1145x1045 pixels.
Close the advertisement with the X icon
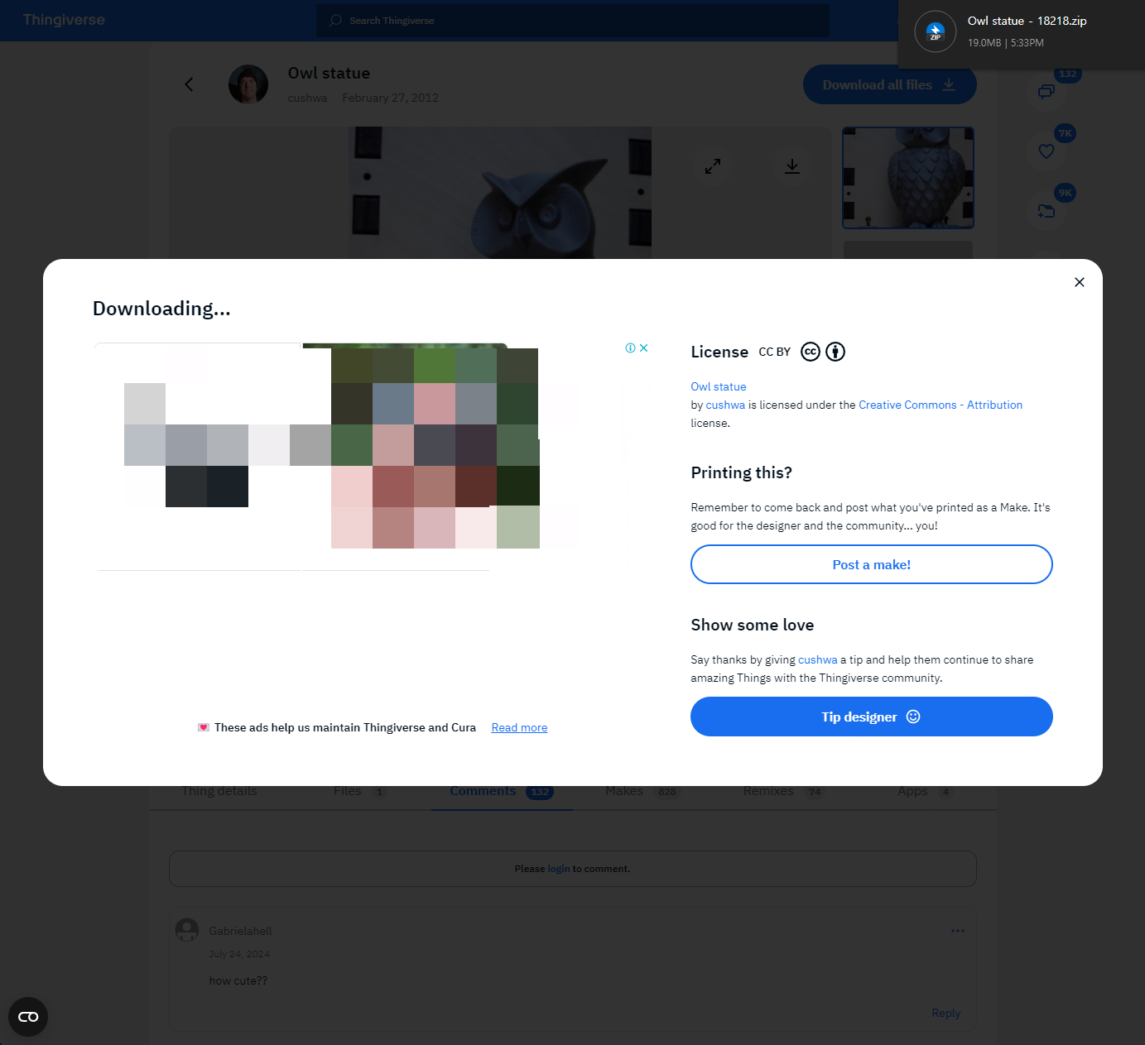click(643, 348)
